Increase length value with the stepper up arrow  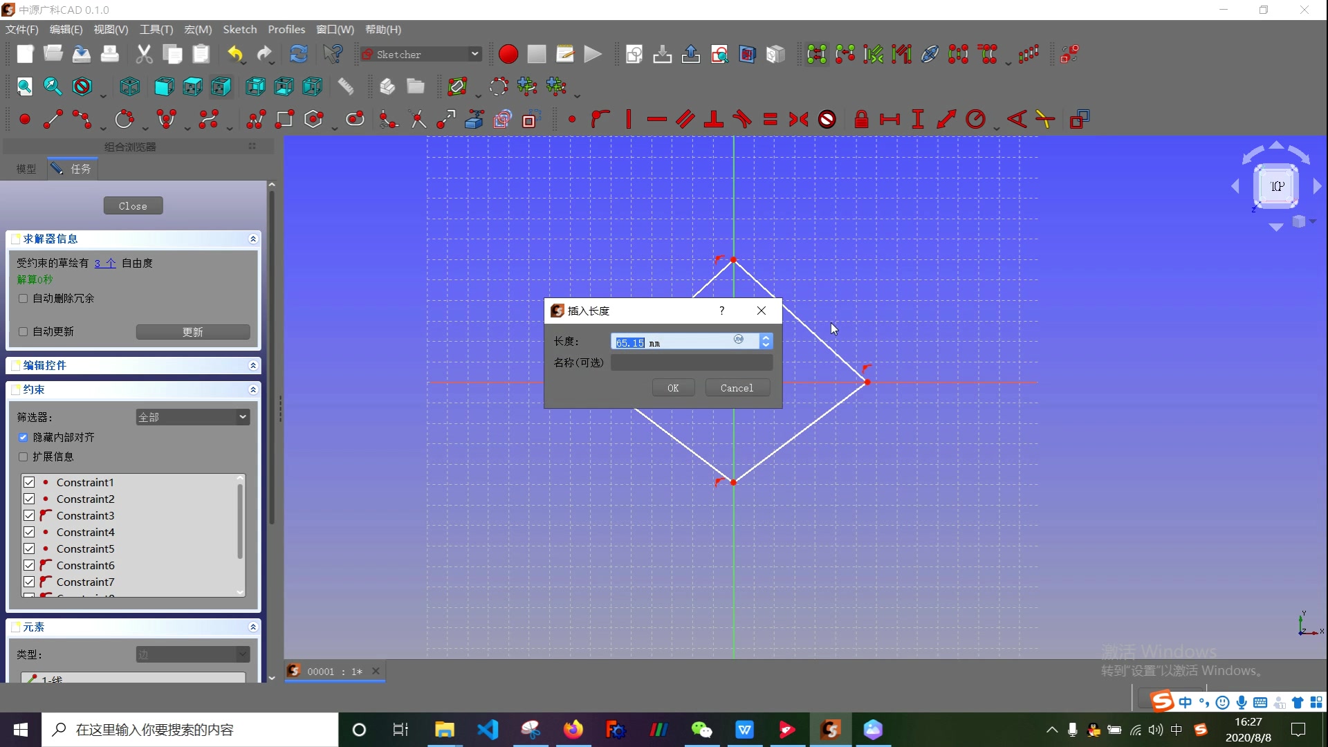tap(766, 337)
